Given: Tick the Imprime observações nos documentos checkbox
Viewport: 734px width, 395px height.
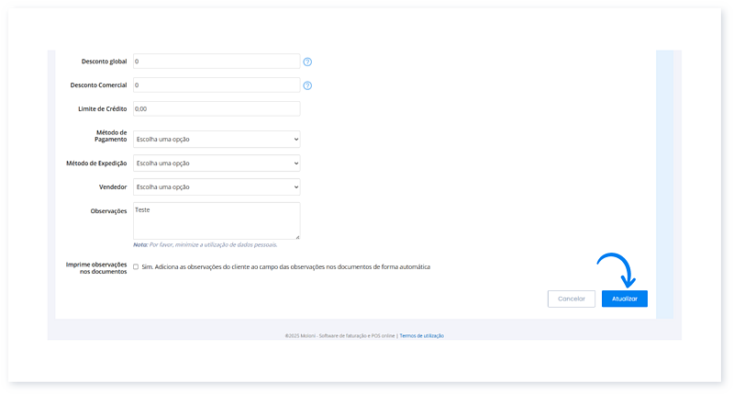Looking at the screenshot, I should (x=136, y=267).
